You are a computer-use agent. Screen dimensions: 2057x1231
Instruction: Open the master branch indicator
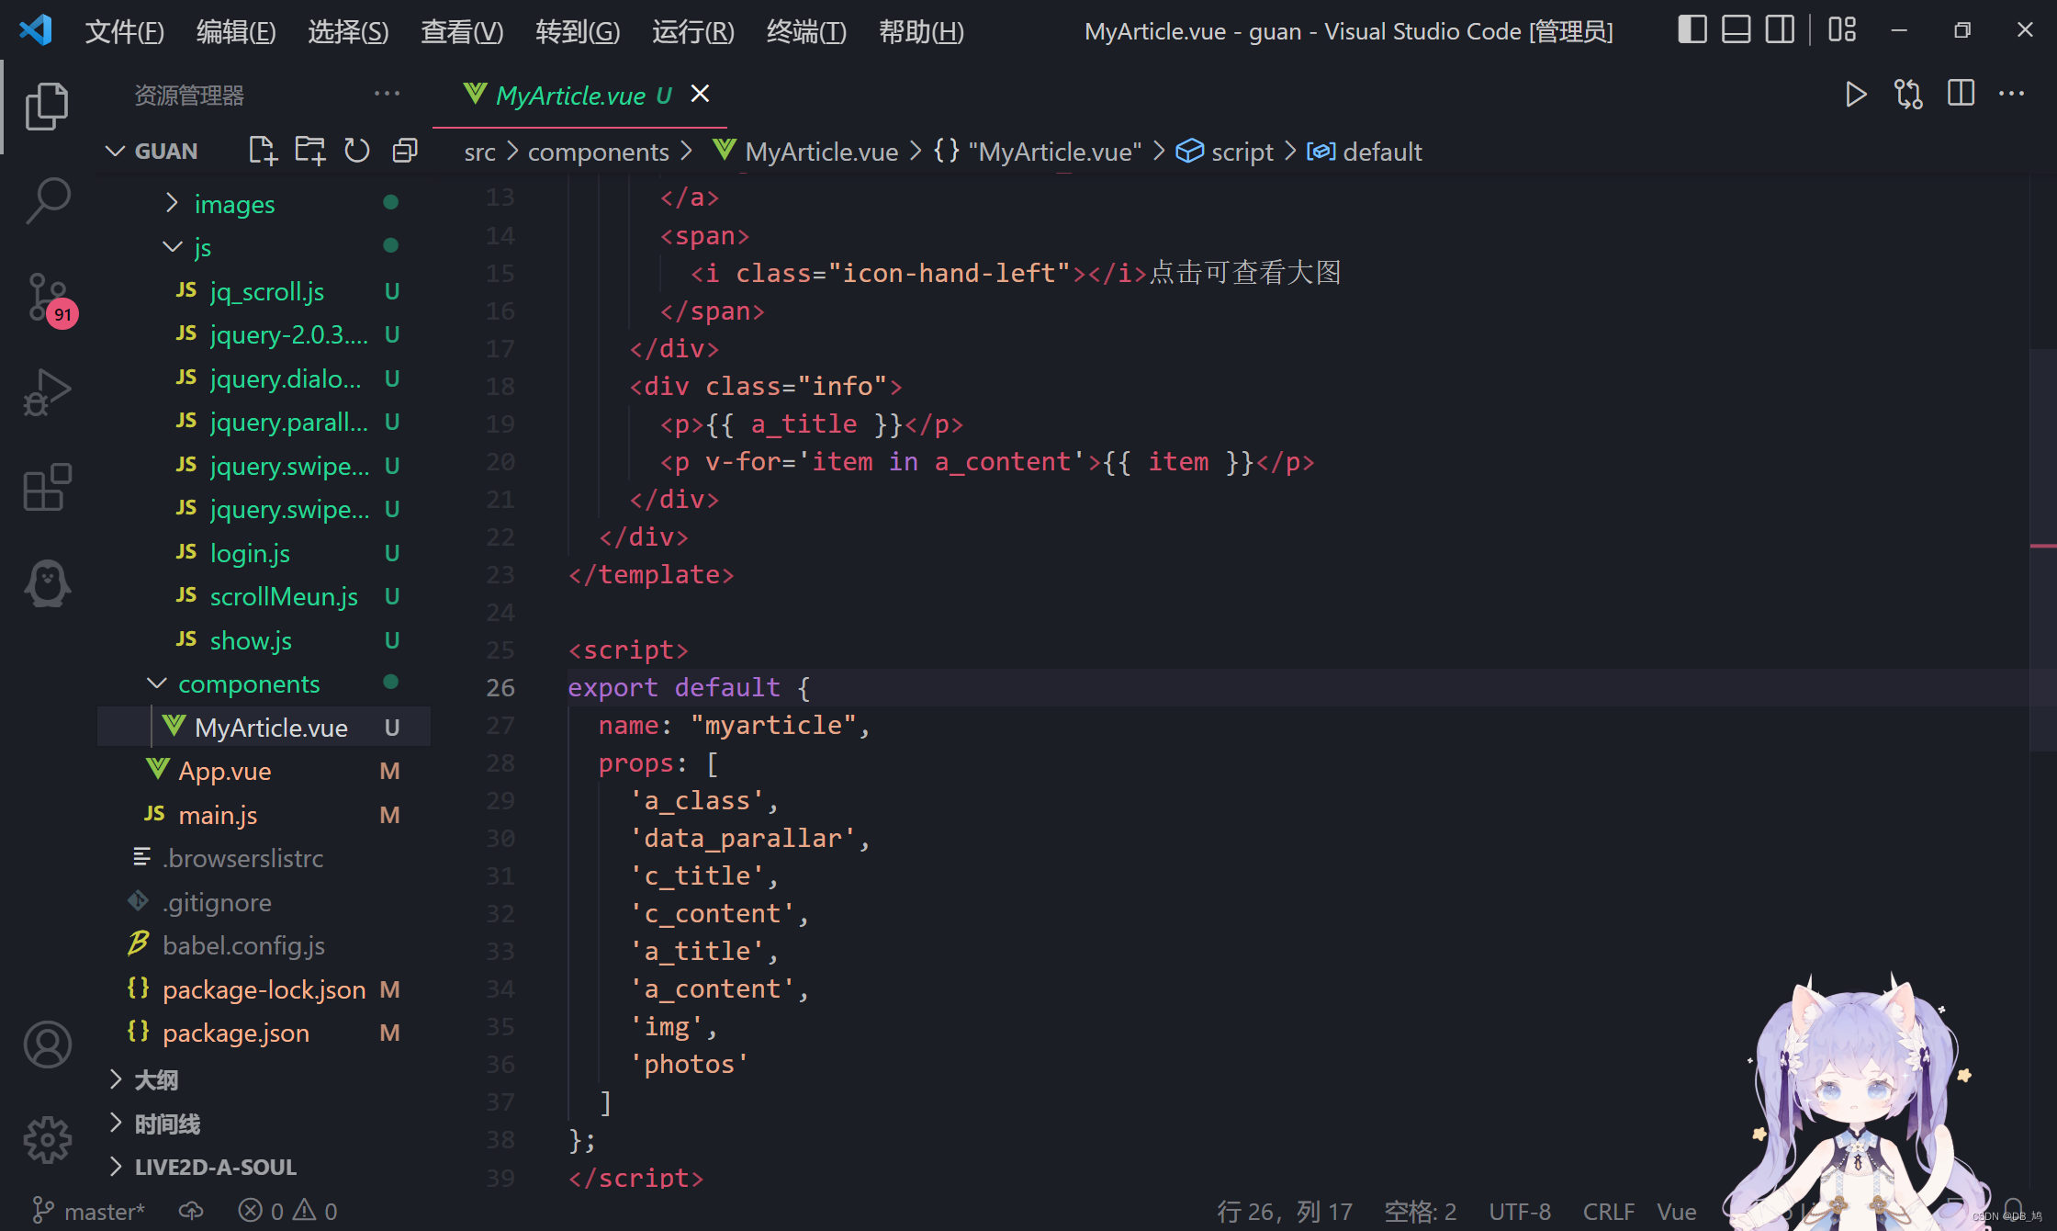[x=88, y=1211]
